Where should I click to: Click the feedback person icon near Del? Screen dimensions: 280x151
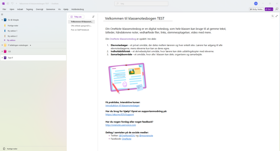[277, 9]
